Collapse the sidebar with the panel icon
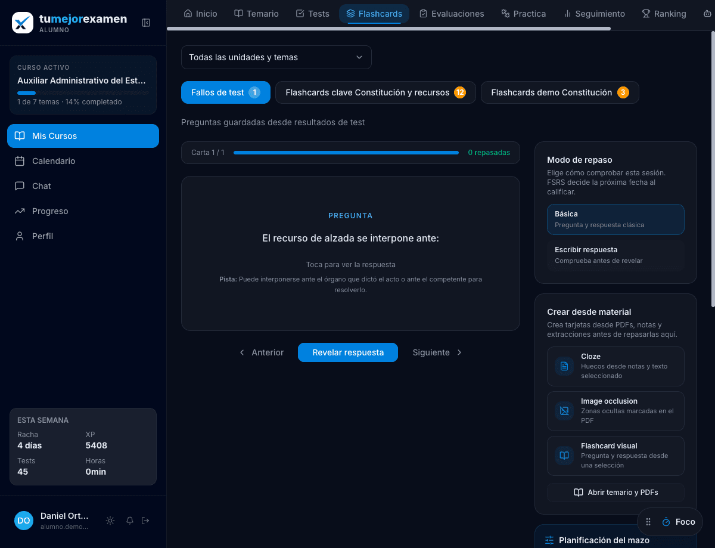 tap(146, 23)
